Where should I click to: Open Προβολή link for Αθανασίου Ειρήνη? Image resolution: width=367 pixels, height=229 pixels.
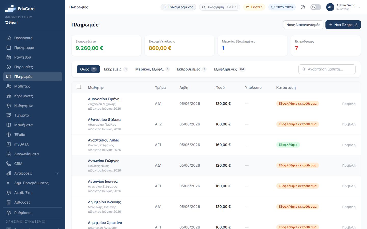pyautogui.click(x=349, y=104)
